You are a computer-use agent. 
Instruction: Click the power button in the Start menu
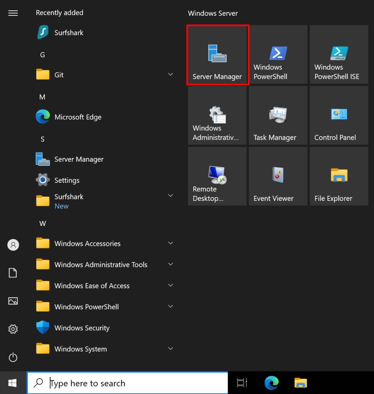tap(13, 357)
